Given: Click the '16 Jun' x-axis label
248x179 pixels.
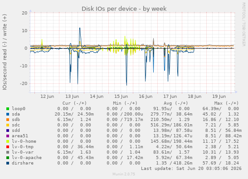Looking at the screenshot, I should (x=146, y=97).
